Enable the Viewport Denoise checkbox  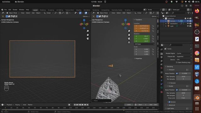click(x=169, y=83)
